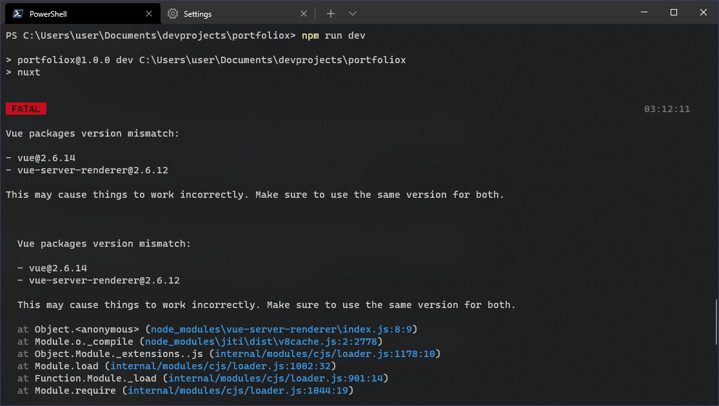Click the FATAL error badge
This screenshot has width=719, height=406.
coord(26,108)
